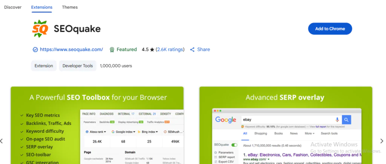Select News tab in Google results screenshot

pyautogui.click(x=294, y=133)
